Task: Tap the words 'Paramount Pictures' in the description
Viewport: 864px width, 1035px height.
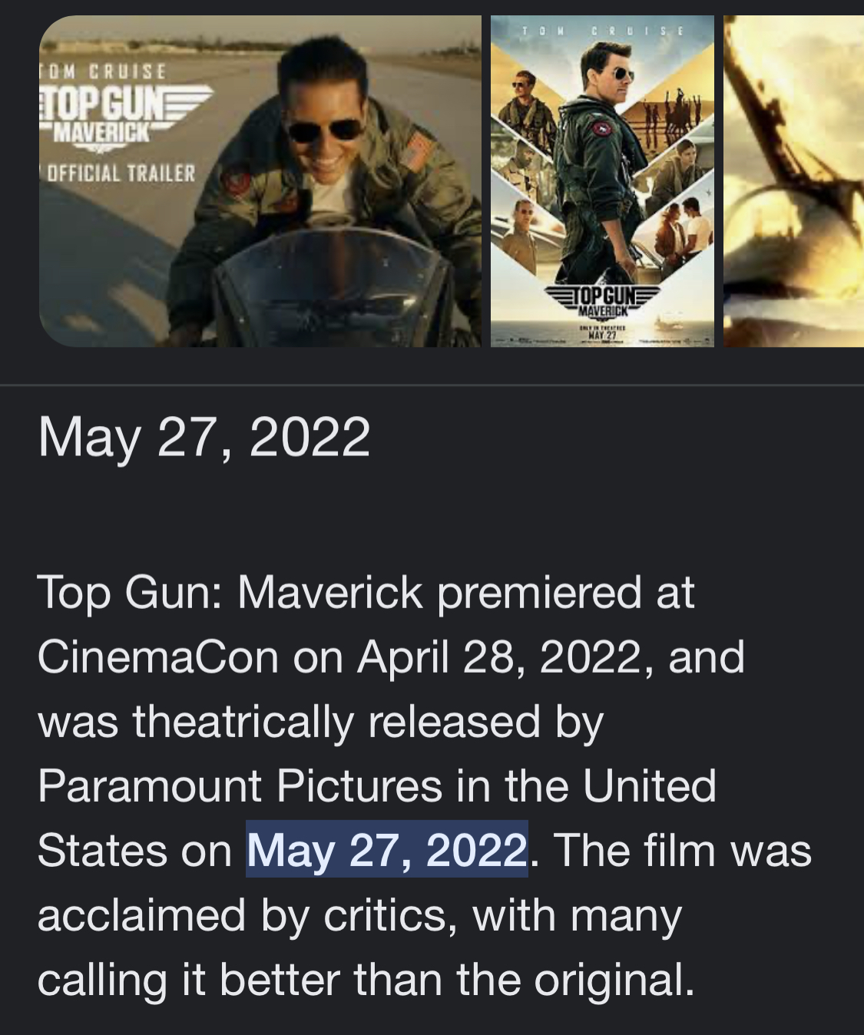Action: 239,785
